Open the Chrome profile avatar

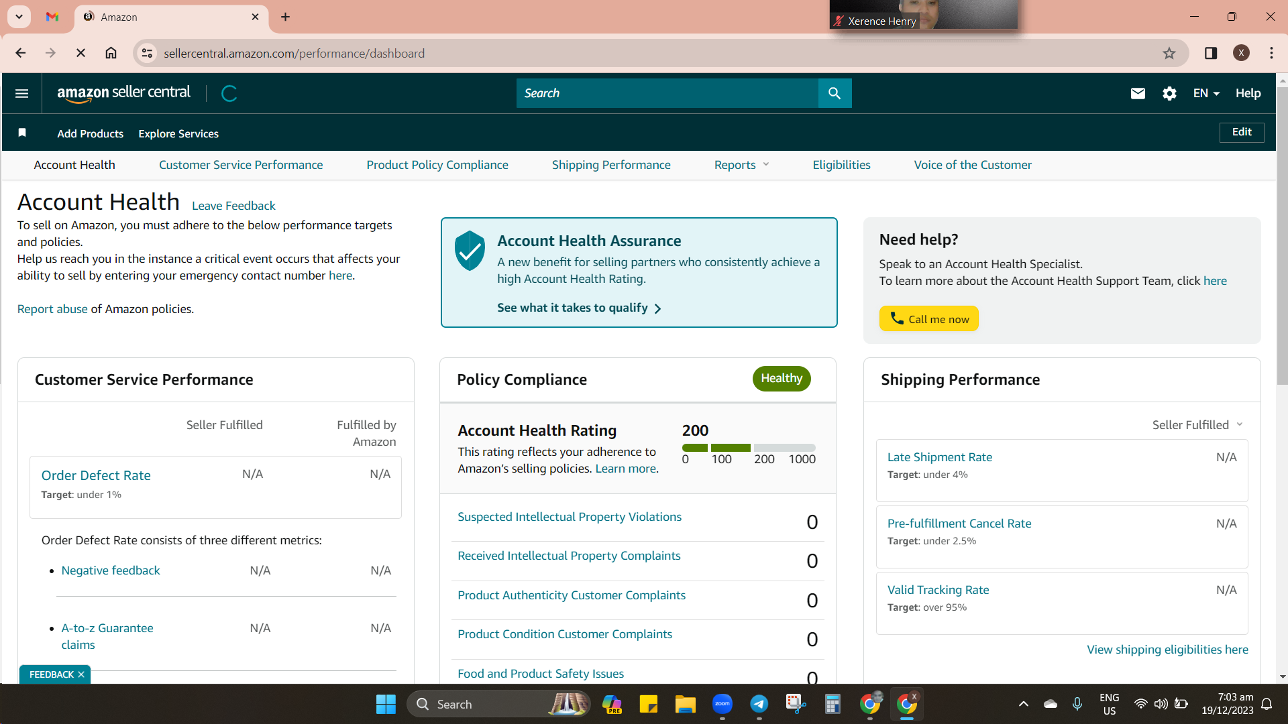(x=1241, y=53)
